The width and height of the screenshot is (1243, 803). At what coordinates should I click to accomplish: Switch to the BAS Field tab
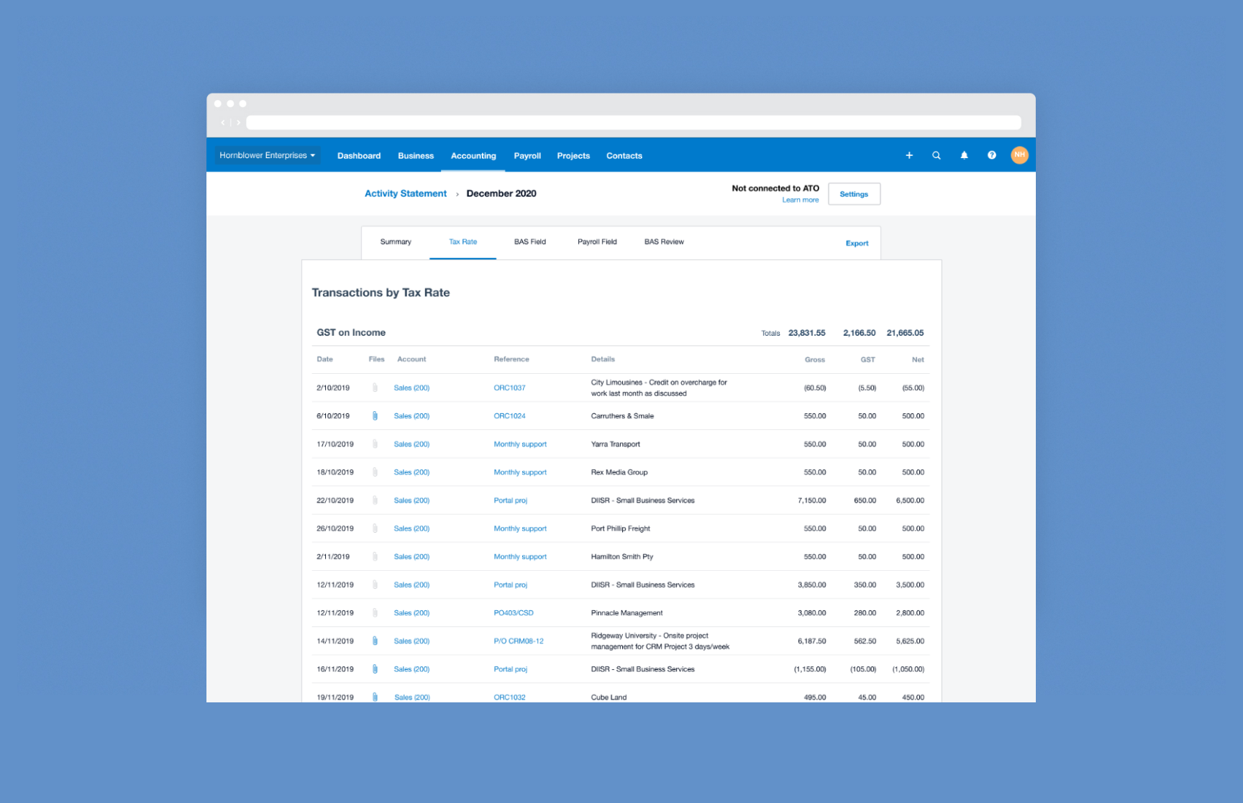point(529,242)
